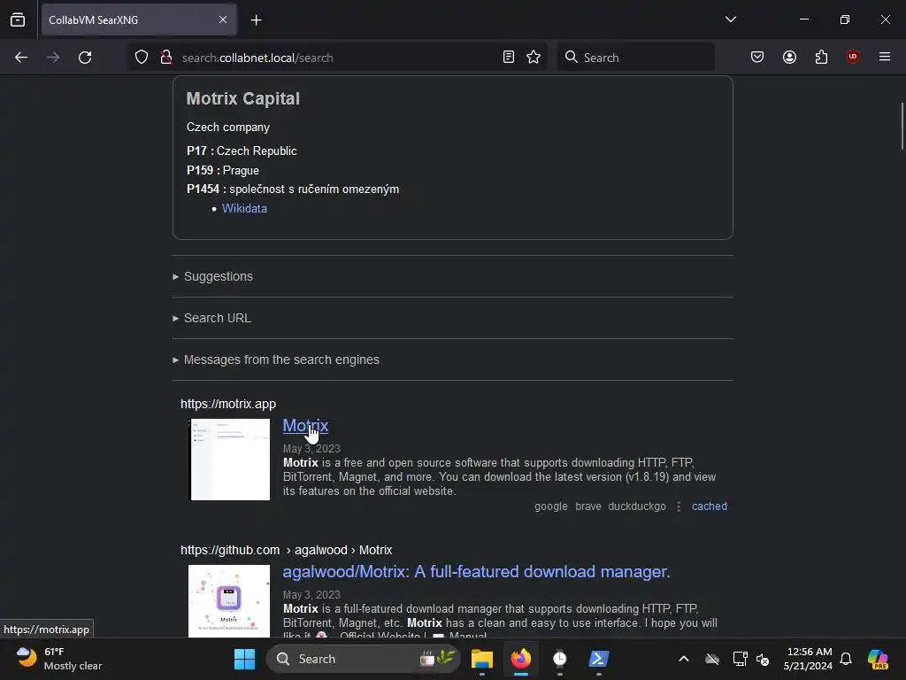Open File Explorer from taskbar
Screen dimensions: 906x680
coord(482,659)
